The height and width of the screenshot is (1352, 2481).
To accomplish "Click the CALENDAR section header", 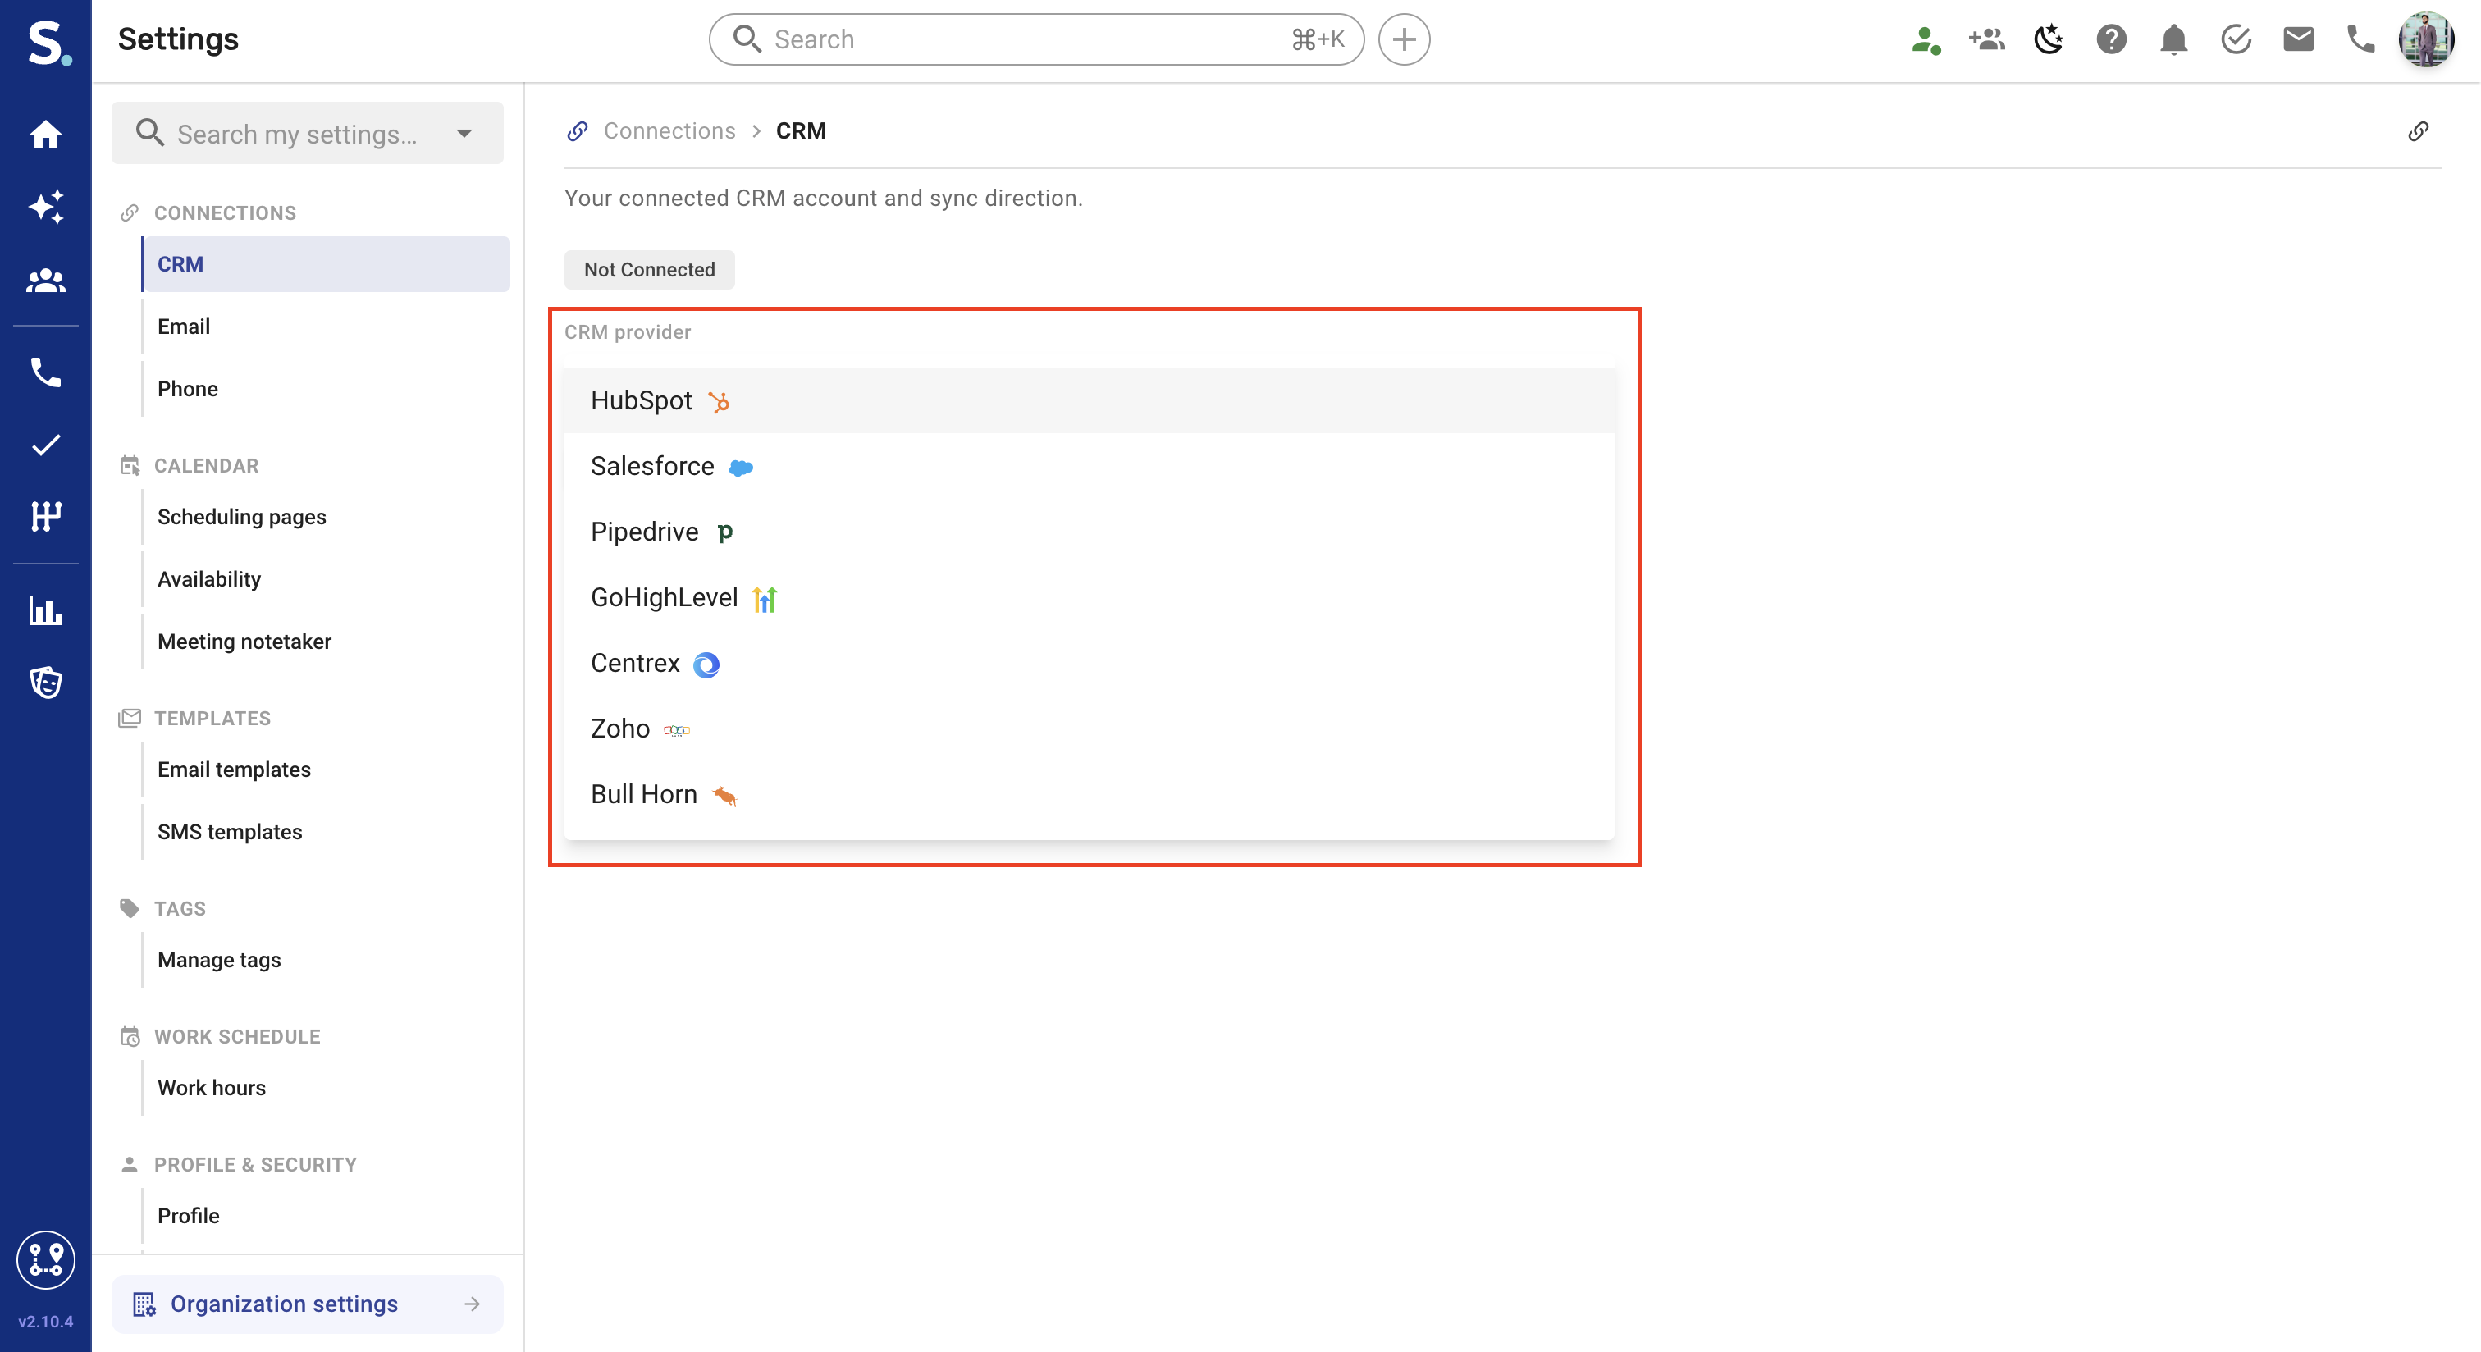I will pyautogui.click(x=206, y=466).
